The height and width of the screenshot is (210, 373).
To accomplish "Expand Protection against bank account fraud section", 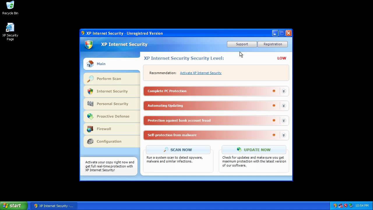I will point(284,120).
